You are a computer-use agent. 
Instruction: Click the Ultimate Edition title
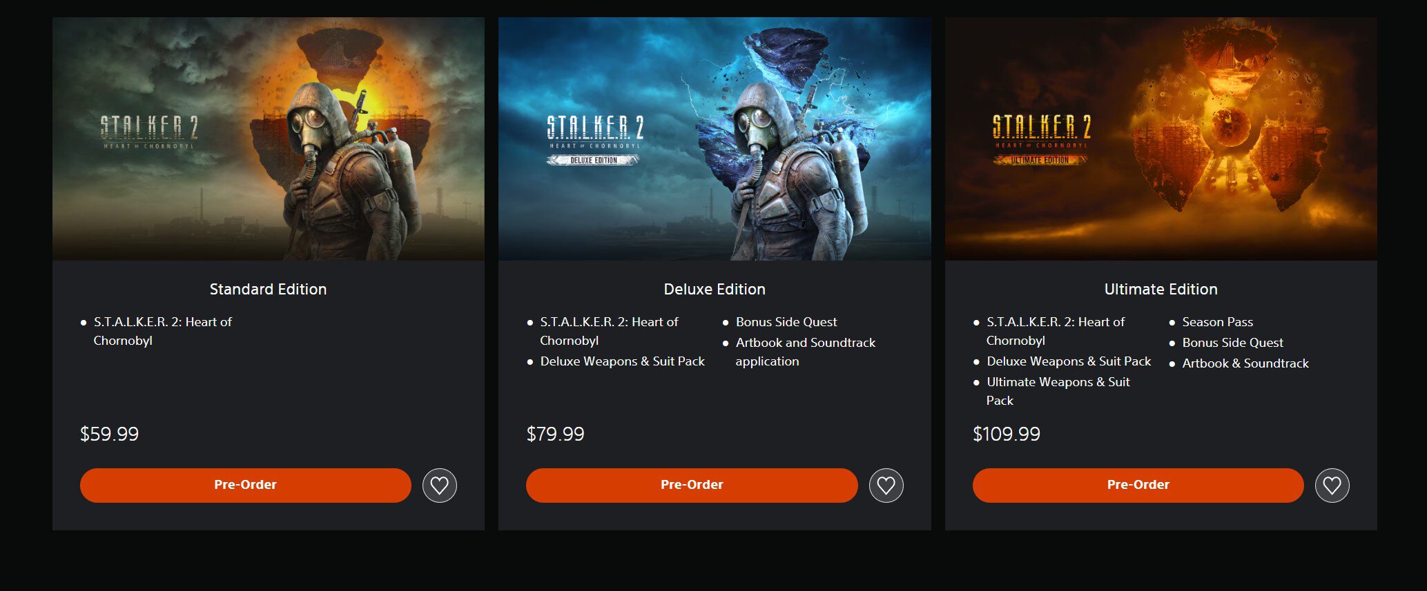tap(1161, 290)
